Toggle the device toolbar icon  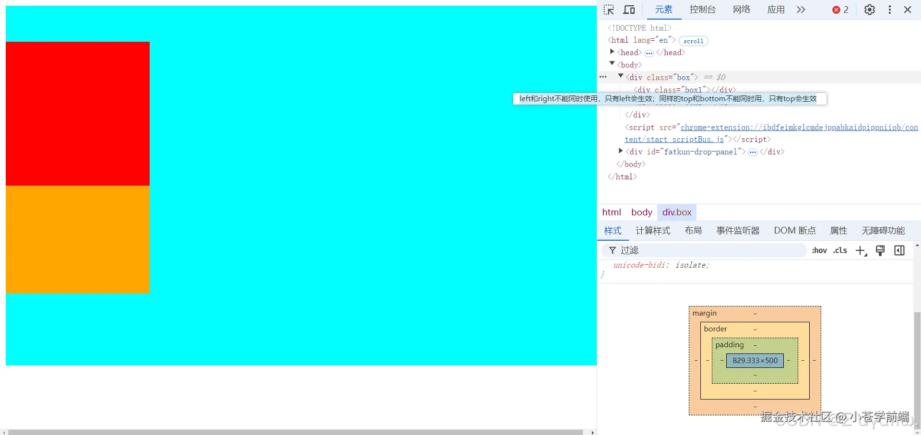629,10
